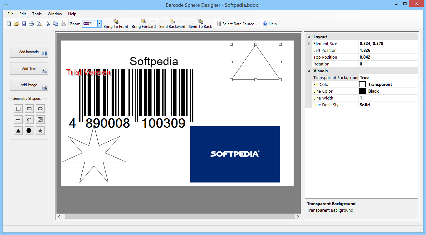Click the Add Text button

tap(29, 69)
